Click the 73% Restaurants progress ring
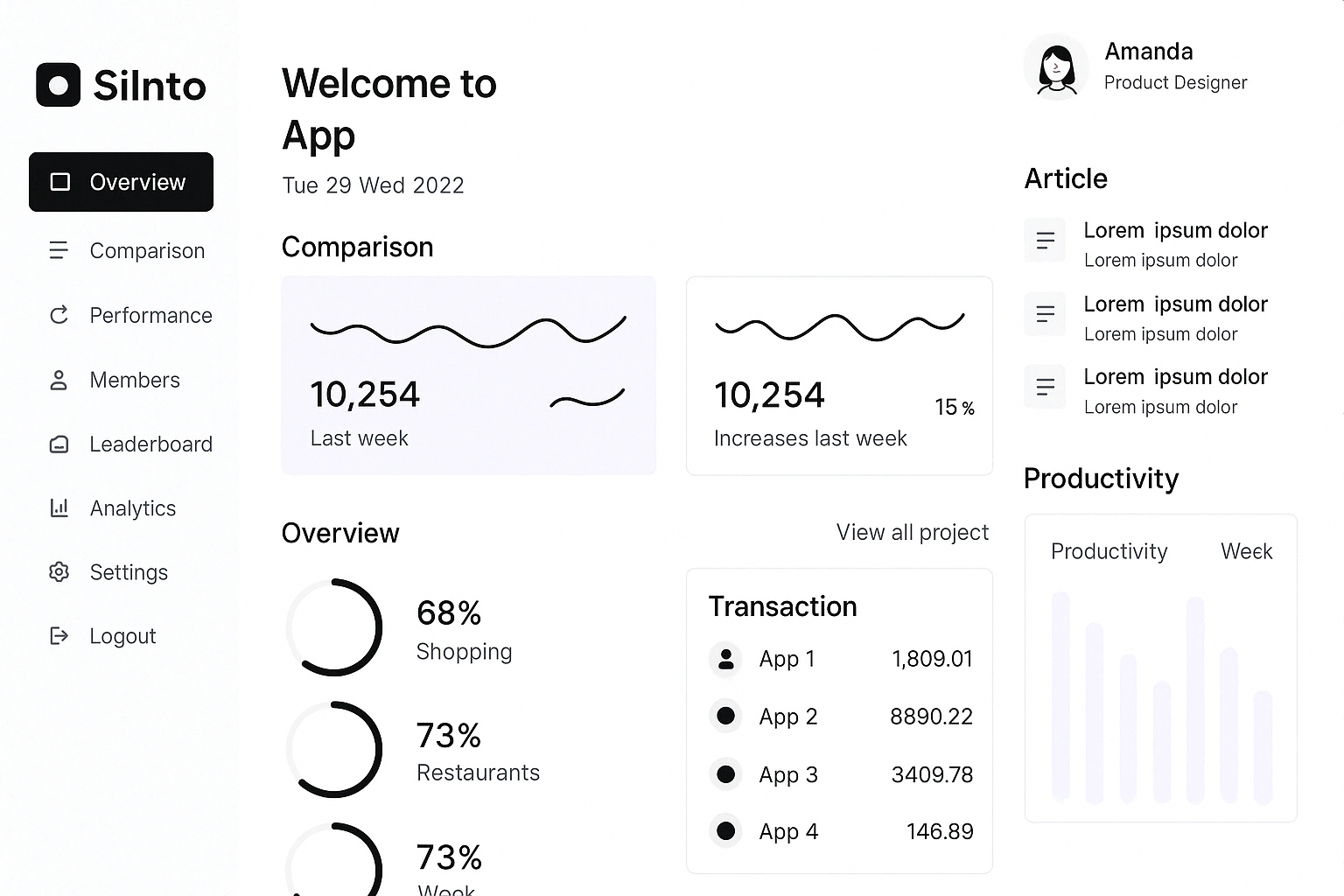This screenshot has height=896, width=1344. tap(334, 749)
